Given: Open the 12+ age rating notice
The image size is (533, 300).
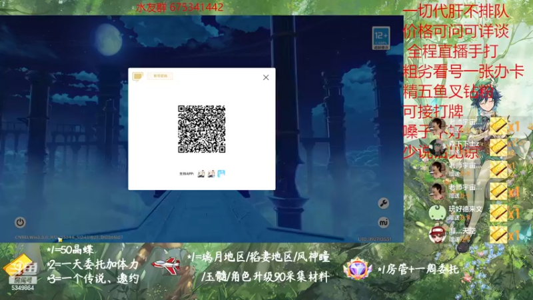Looking at the screenshot, I should point(380,38).
